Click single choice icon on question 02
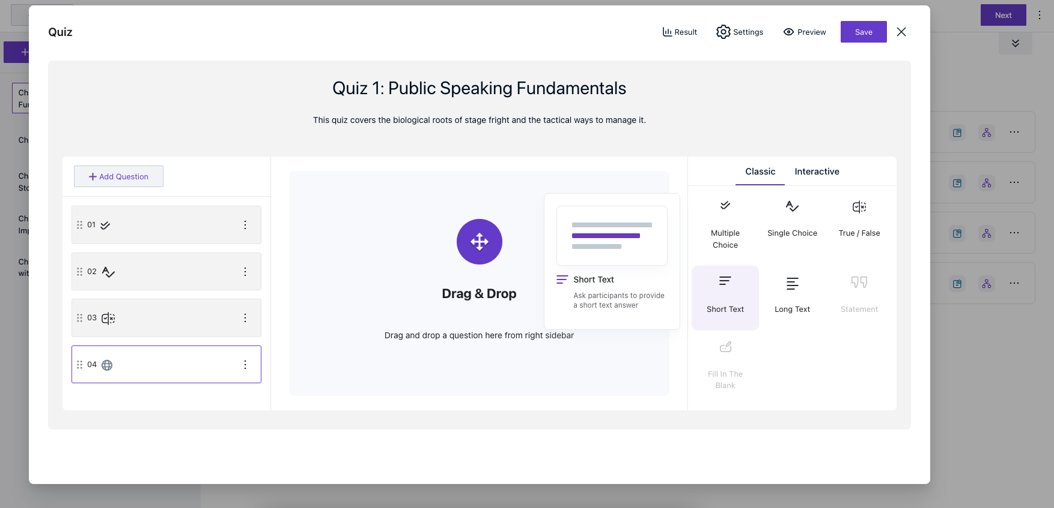This screenshot has height=508, width=1054. [x=108, y=272]
